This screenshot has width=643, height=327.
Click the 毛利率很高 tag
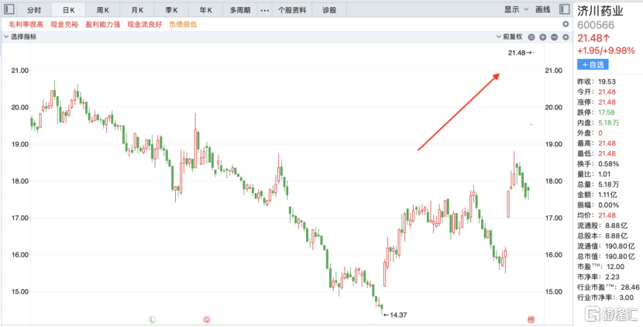(26, 24)
